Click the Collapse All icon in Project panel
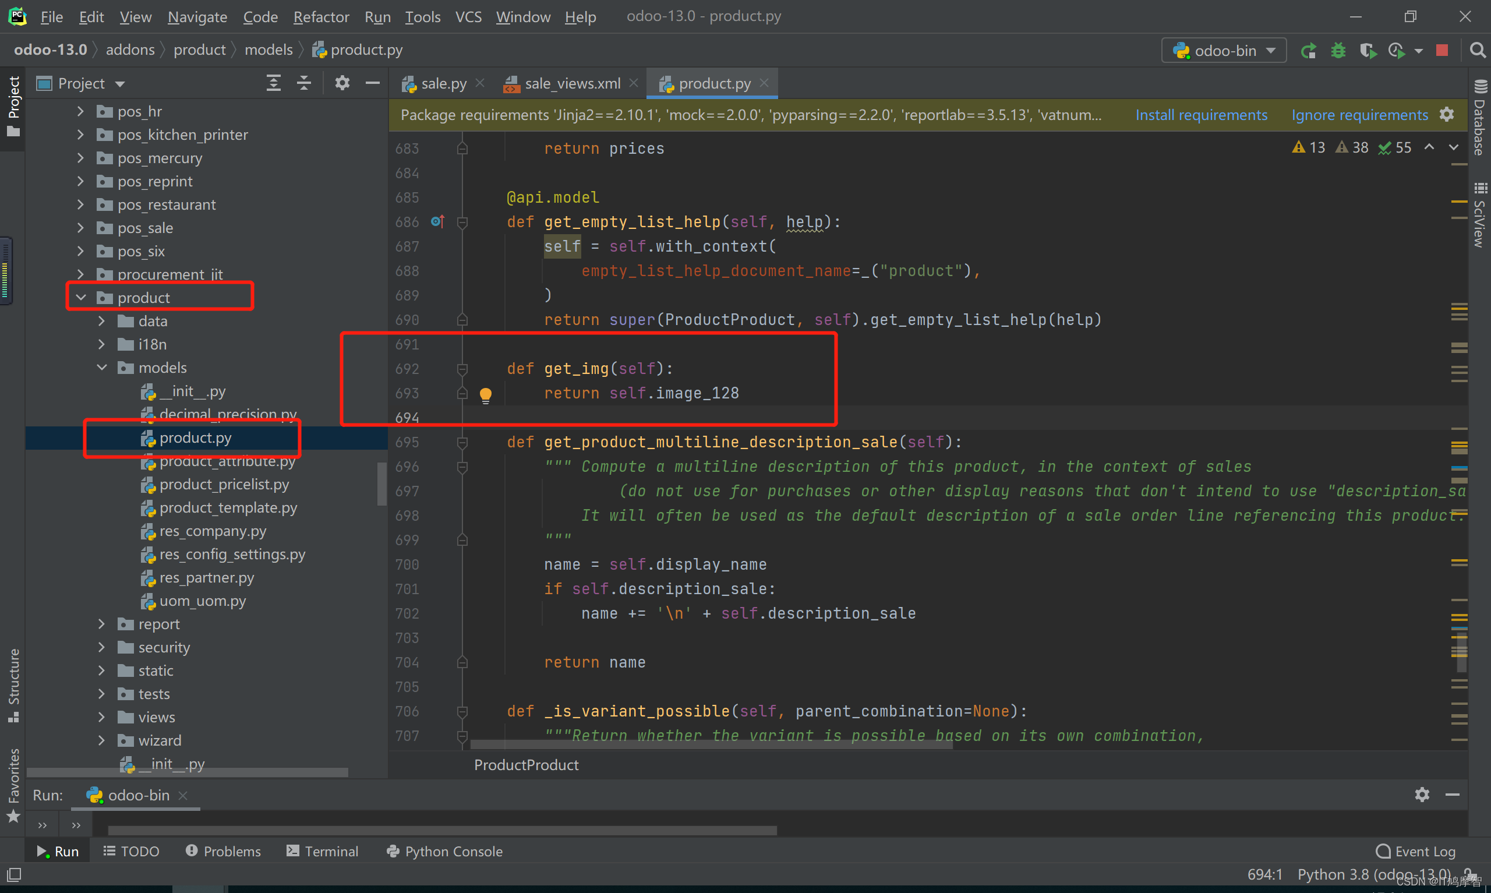 coord(304,83)
